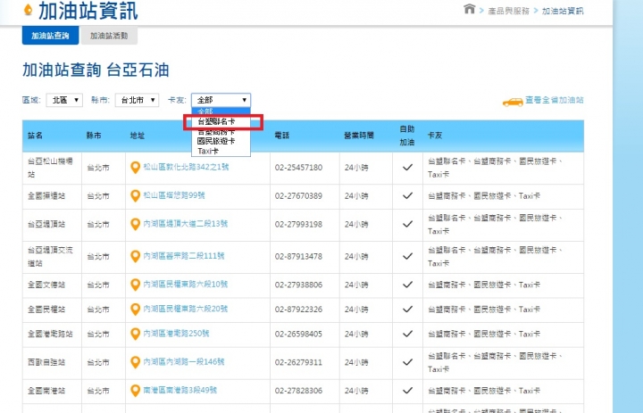Open 產品與服務 breadcrumb link
Image resolution: width=643 pixels, height=413 pixels.
tap(508, 11)
